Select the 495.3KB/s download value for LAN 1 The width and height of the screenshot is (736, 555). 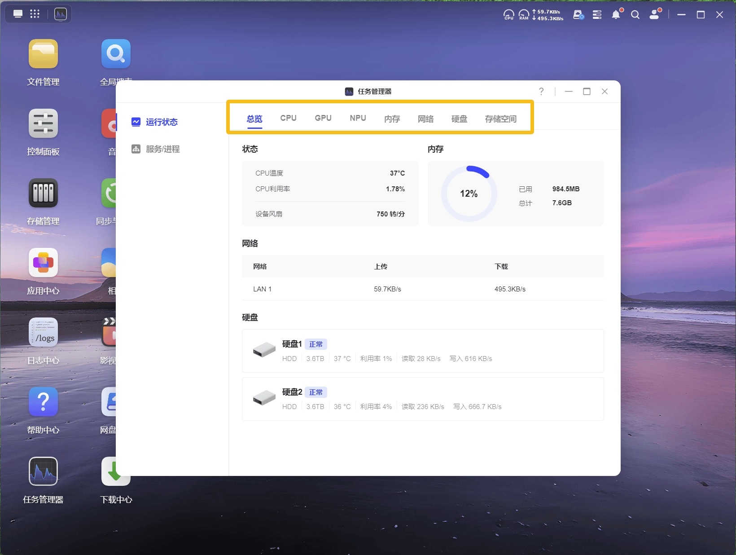[x=510, y=289]
